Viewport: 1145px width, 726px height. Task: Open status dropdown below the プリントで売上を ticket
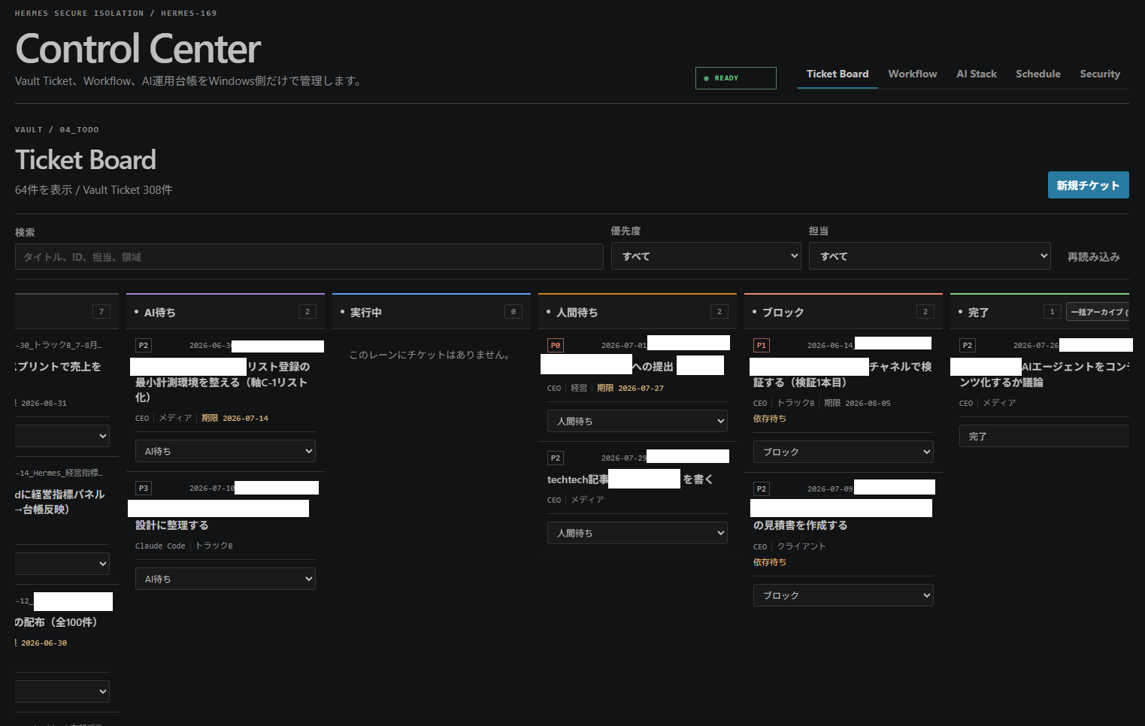coord(62,436)
